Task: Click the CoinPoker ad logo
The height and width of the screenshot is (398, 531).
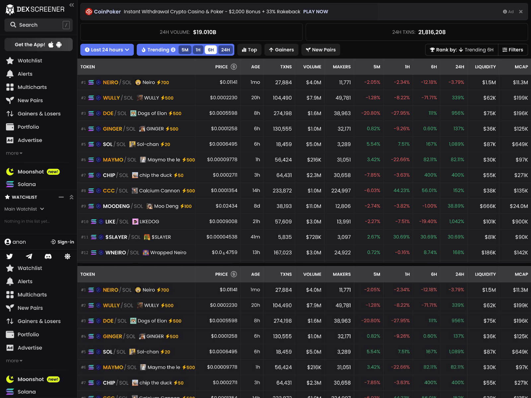Action: (x=89, y=12)
